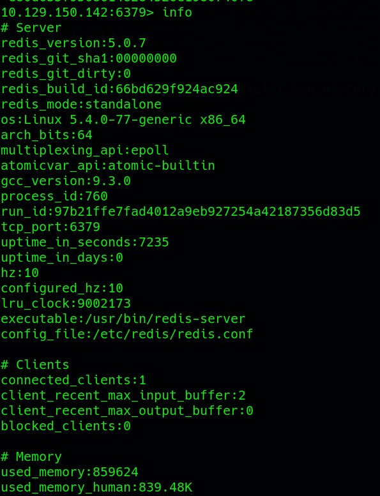
Task: Click the uptime_in_seconds:7235 line
Action: pos(85,243)
